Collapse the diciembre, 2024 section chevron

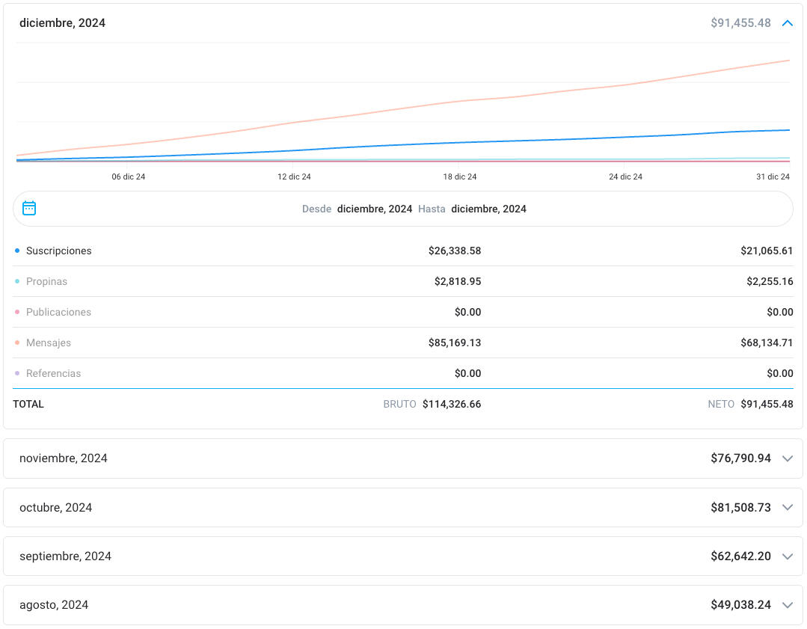tap(787, 23)
